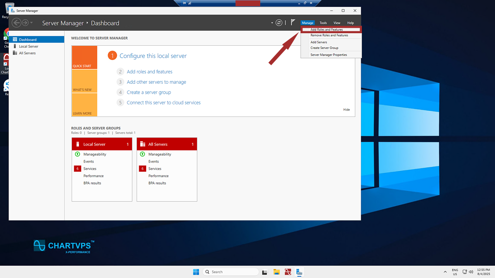The height and width of the screenshot is (278, 495).
Task: Open dropdown arrow left of refresh icon
Action: point(272,23)
